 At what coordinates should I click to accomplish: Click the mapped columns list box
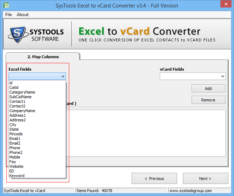point(146,133)
